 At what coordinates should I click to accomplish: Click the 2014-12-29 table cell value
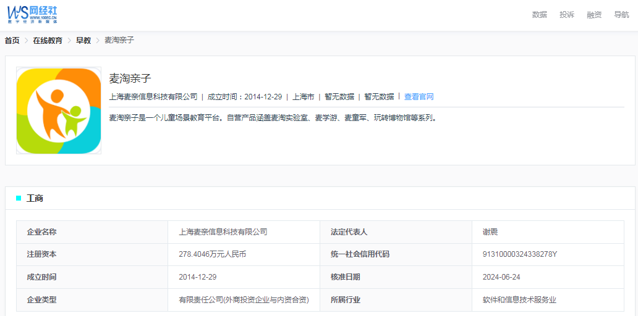[x=197, y=277]
